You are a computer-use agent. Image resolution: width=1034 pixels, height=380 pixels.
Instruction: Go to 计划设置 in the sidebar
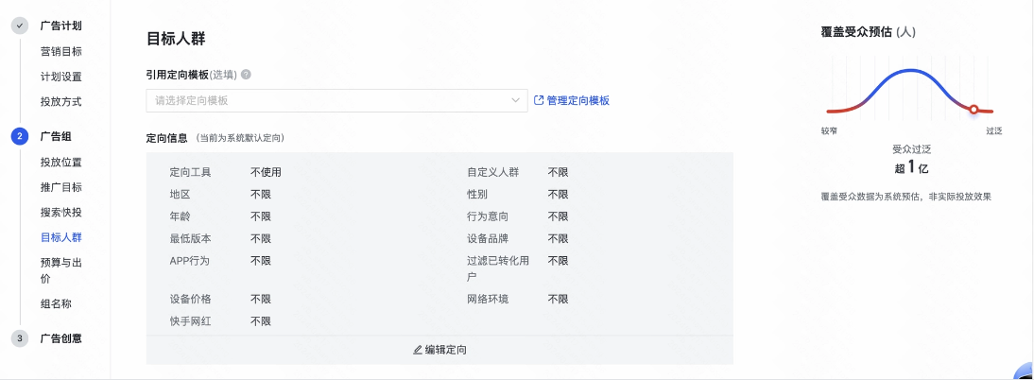pos(61,77)
